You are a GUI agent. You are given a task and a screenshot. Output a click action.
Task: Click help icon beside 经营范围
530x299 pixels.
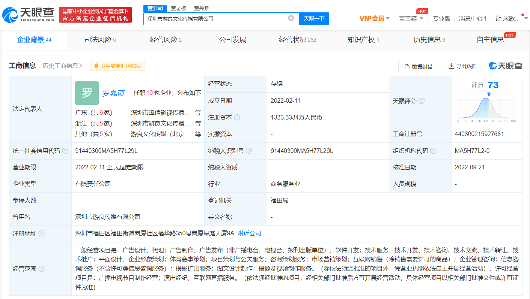pyautogui.click(x=41, y=269)
